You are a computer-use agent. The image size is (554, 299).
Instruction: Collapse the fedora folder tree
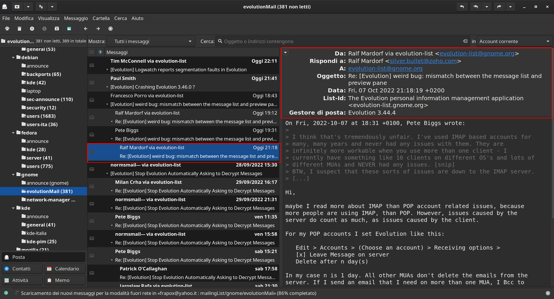click(13, 133)
